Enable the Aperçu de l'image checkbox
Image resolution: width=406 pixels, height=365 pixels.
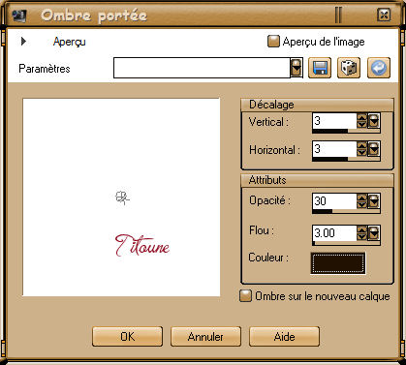pos(273,42)
